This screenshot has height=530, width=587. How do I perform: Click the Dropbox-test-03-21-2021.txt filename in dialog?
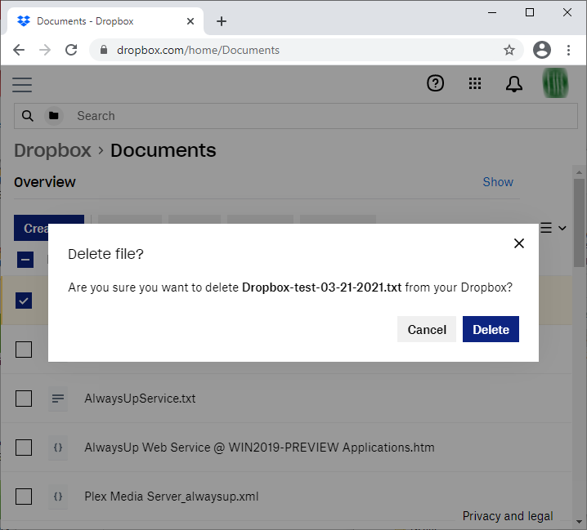coord(321,287)
